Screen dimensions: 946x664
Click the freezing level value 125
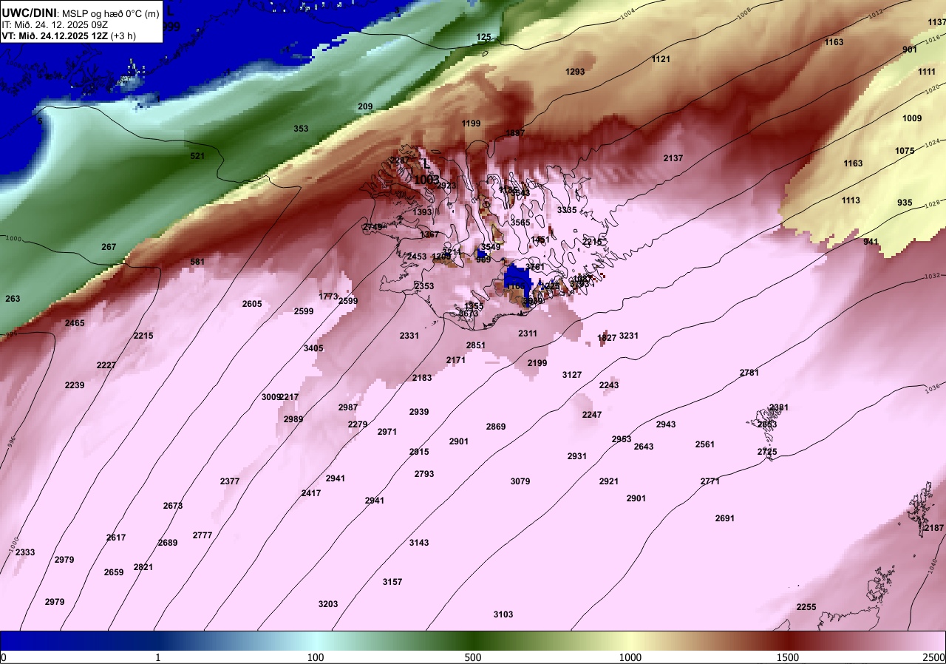483,37
